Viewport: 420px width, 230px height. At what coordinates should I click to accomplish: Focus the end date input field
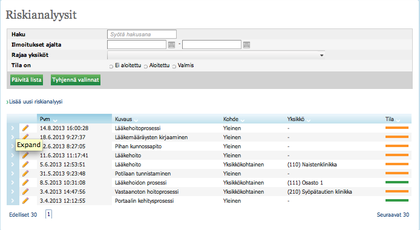coord(212,45)
